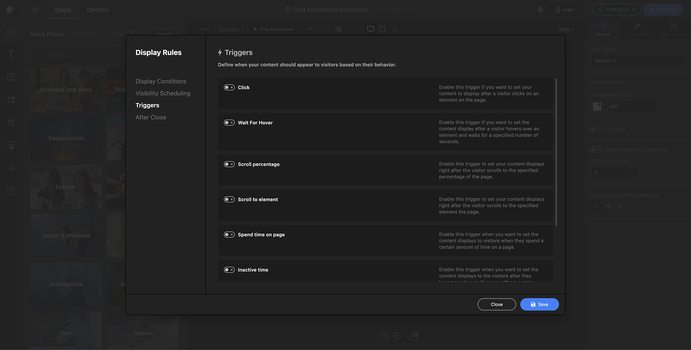Screen dimensions: 691x350
Task: Select the Text tool icon in left sidebar
Action: pos(11,54)
